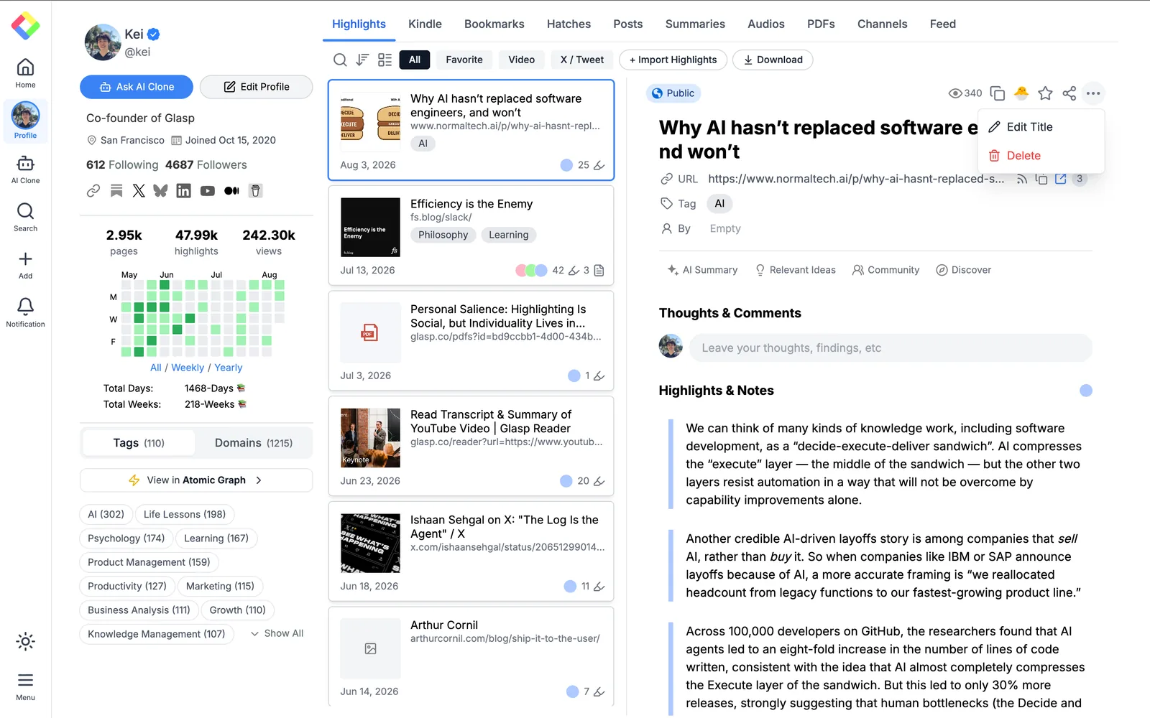The image size is (1150, 718).
Task: Open the Channels tab
Action: [x=882, y=24]
